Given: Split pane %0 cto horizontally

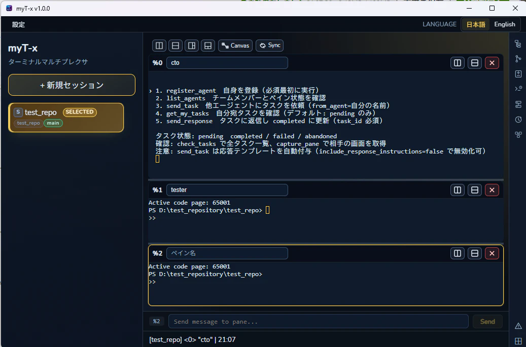Looking at the screenshot, I should pos(475,63).
